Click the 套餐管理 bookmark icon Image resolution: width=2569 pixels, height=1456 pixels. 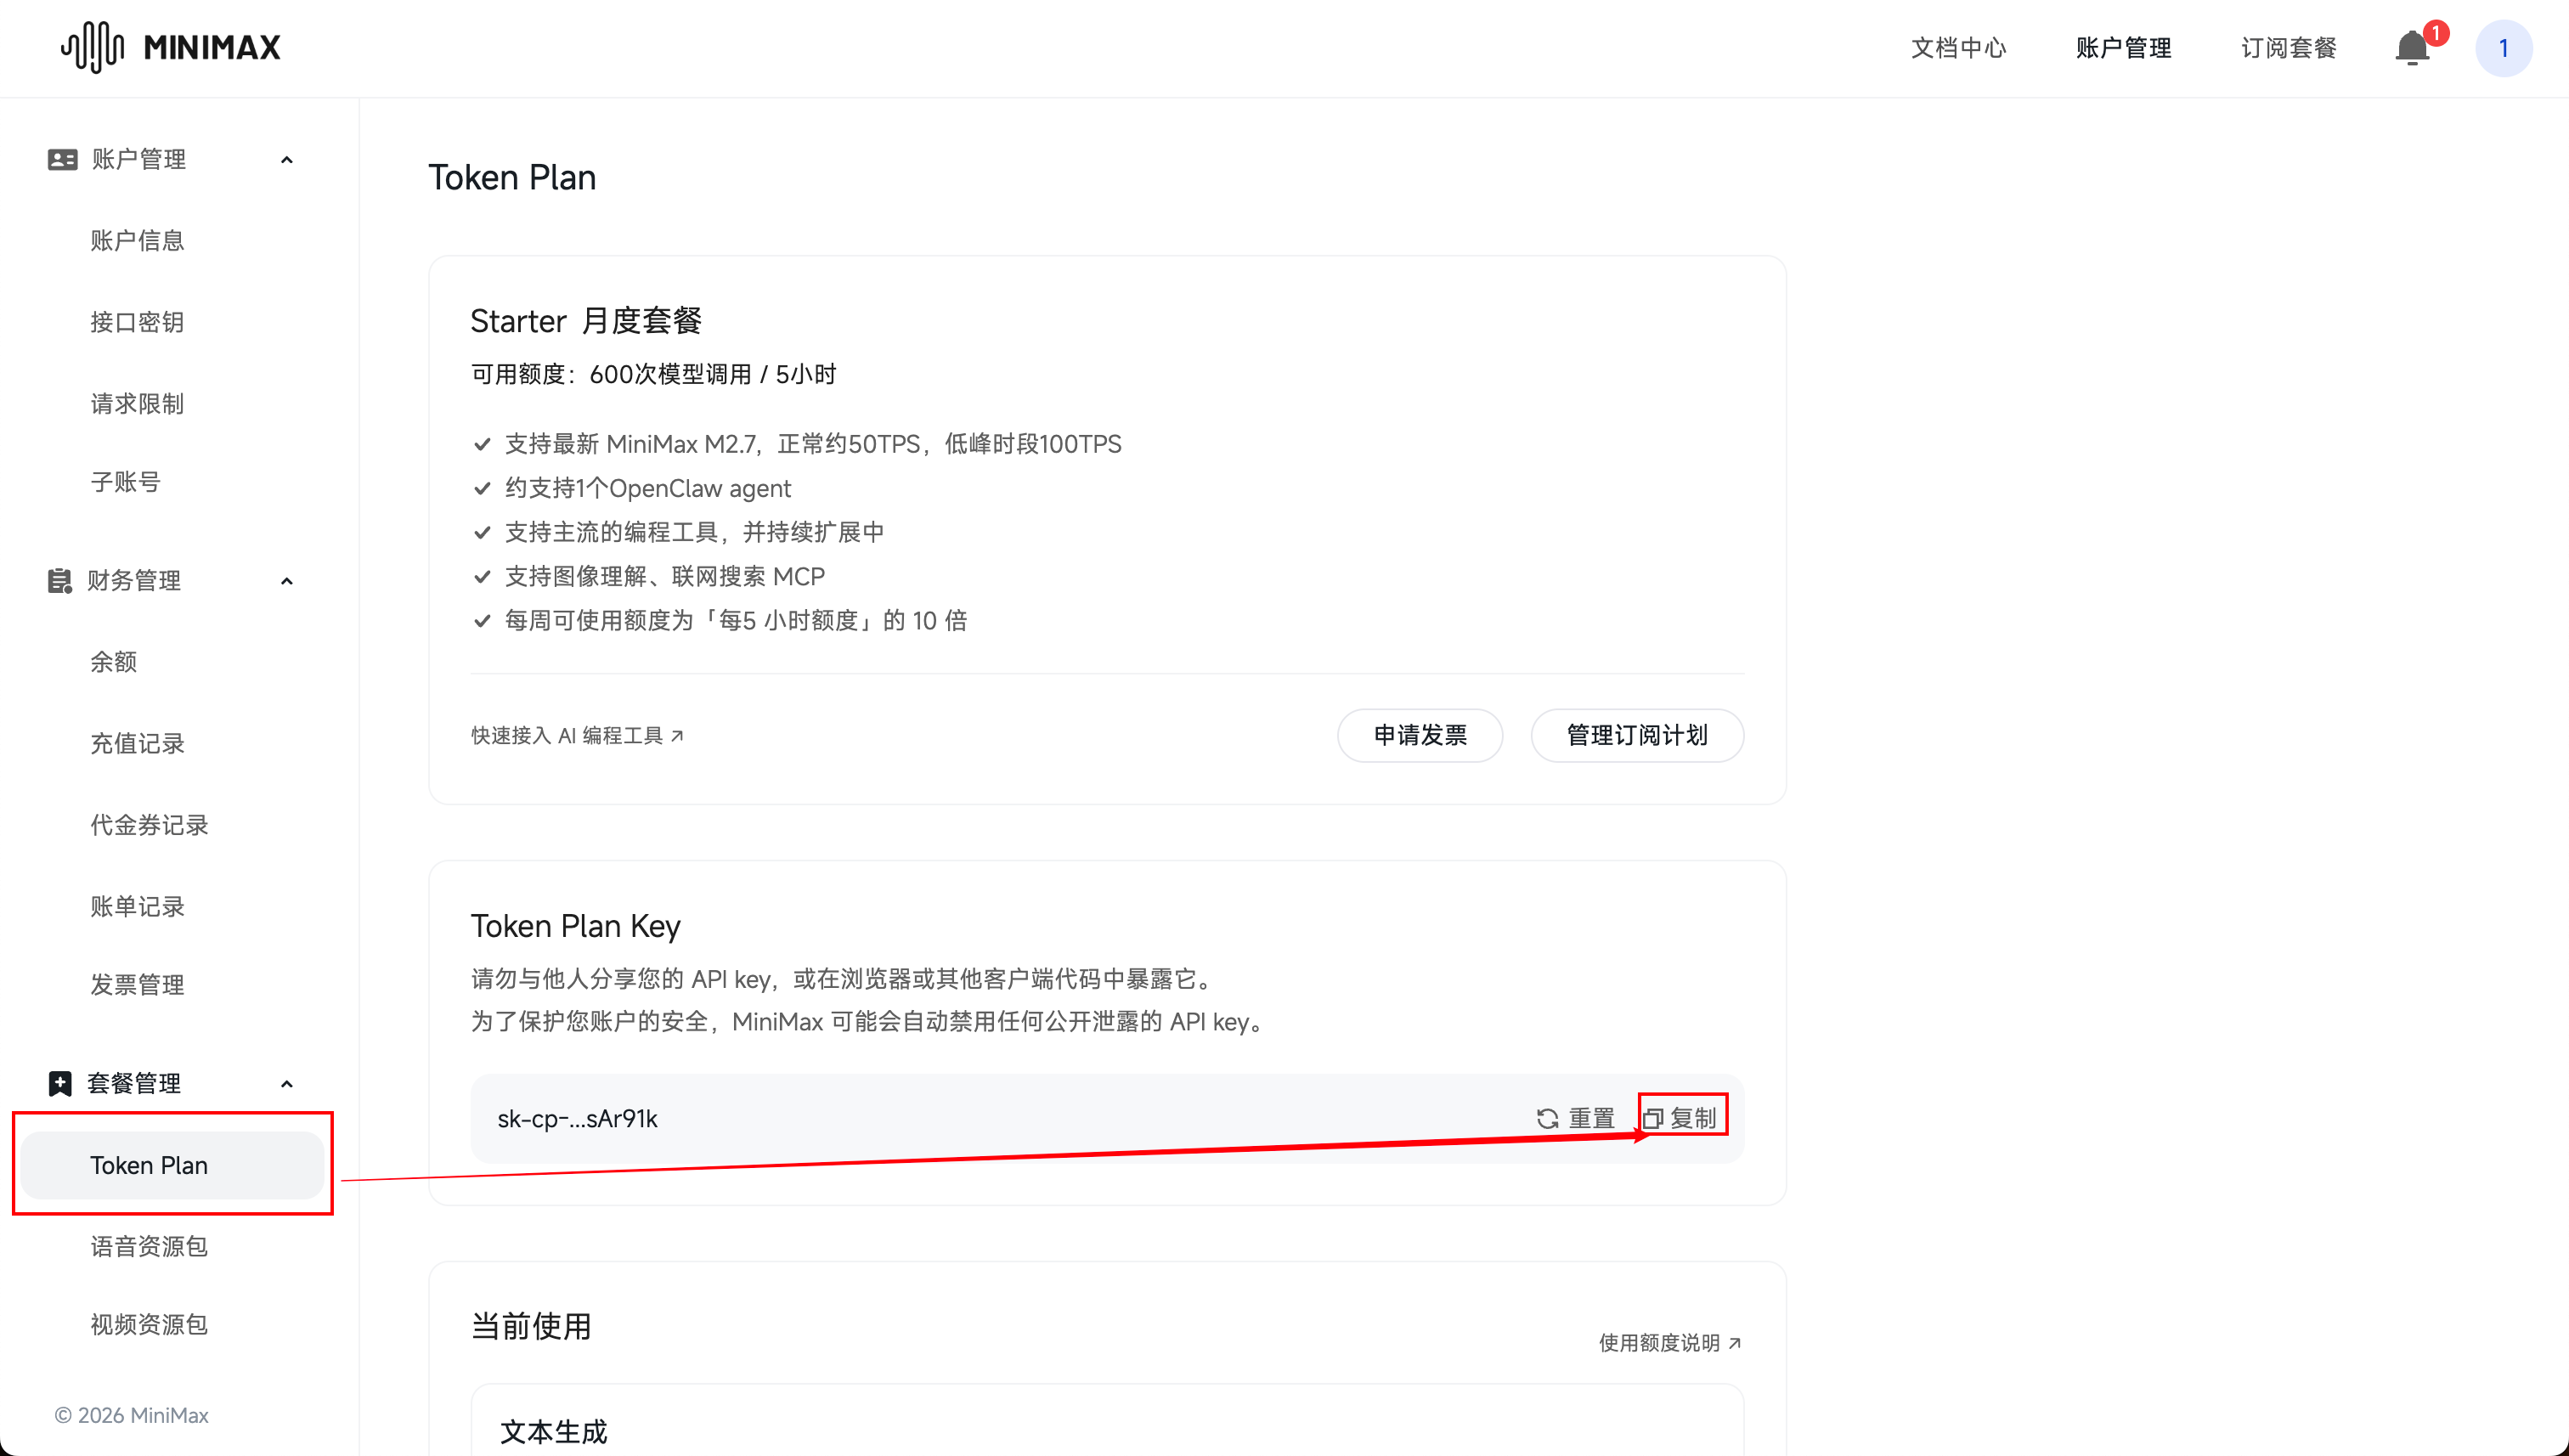tap(60, 1083)
